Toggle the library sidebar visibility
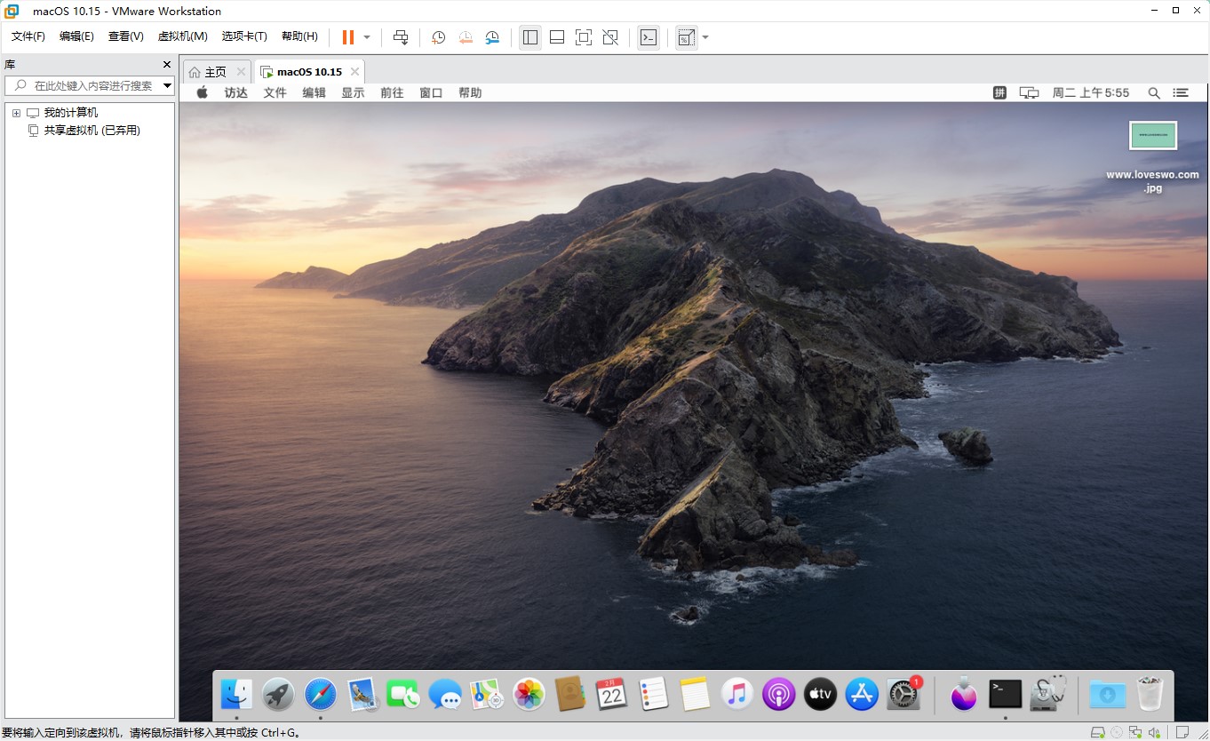Image resolution: width=1210 pixels, height=741 pixels. [530, 36]
